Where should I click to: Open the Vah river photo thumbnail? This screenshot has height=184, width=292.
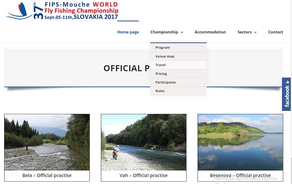144,142
